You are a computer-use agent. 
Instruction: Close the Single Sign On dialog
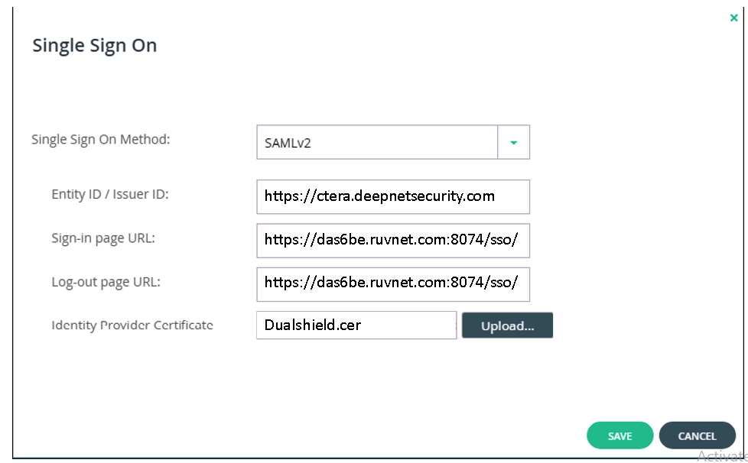(x=733, y=18)
